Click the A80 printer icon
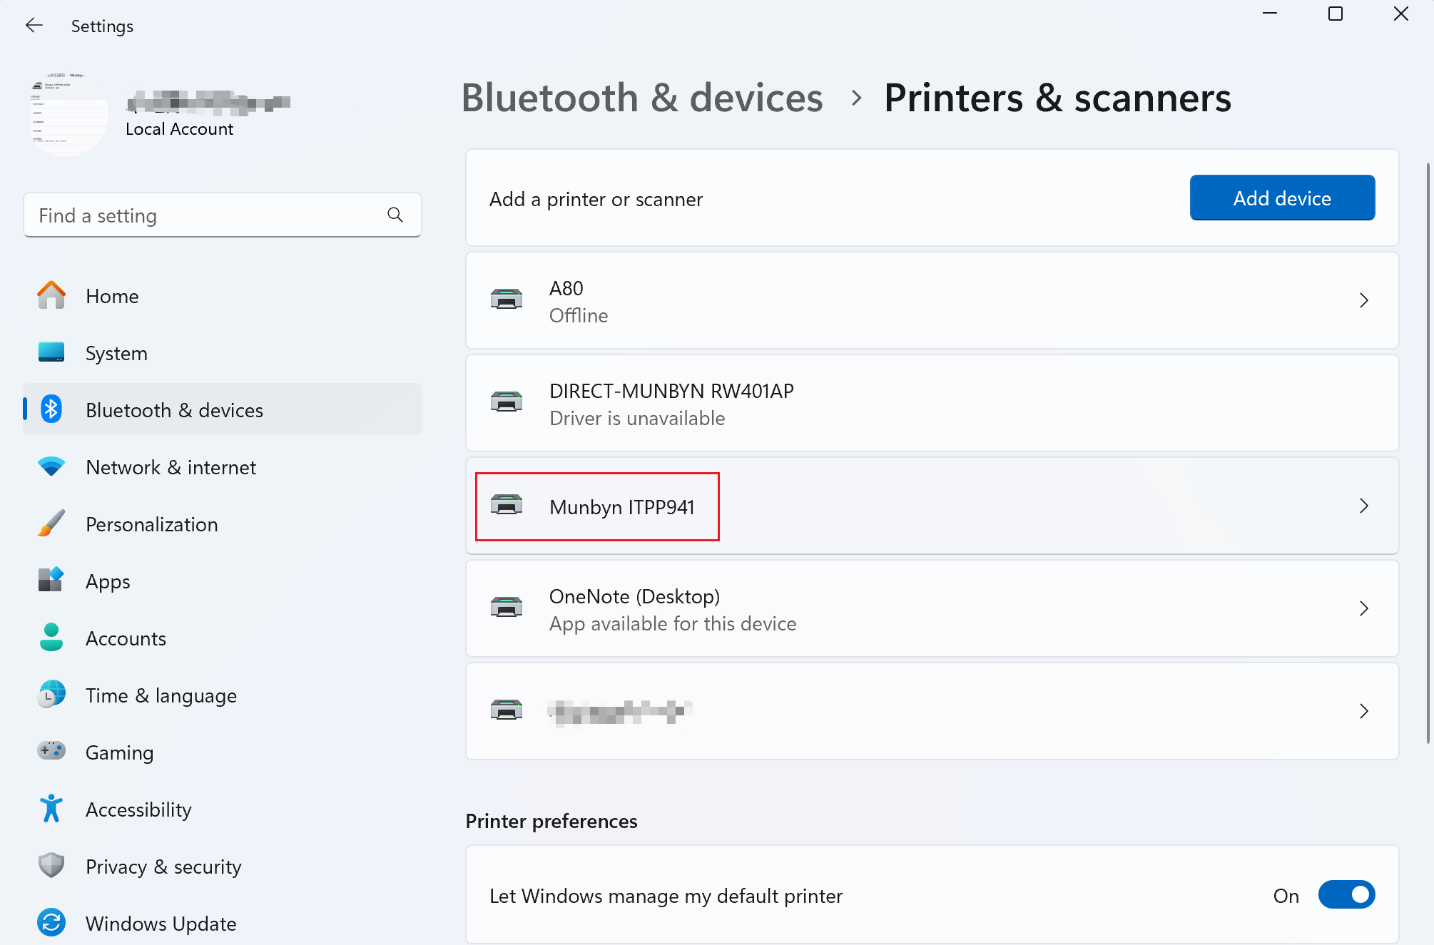This screenshot has height=945, width=1434. pyautogui.click(x=507, y=300)
